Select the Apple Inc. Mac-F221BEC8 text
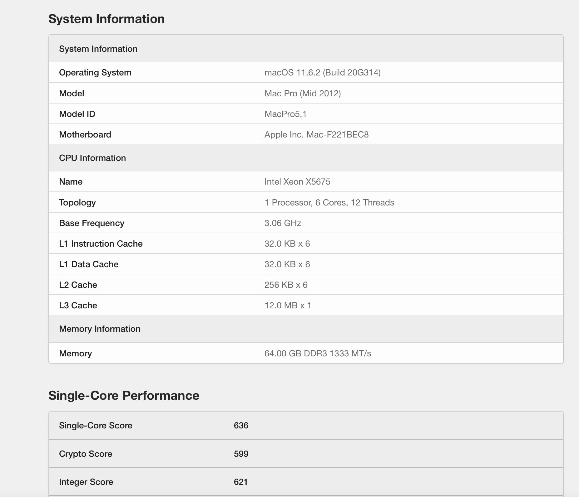The image size is (579, 497). tap(316, 135)
